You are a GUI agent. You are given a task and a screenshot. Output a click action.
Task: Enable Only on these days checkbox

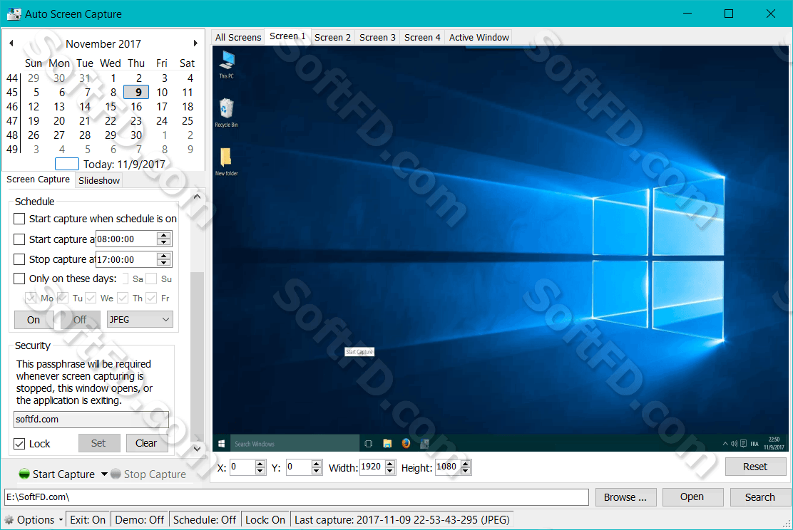click(19, 279)
